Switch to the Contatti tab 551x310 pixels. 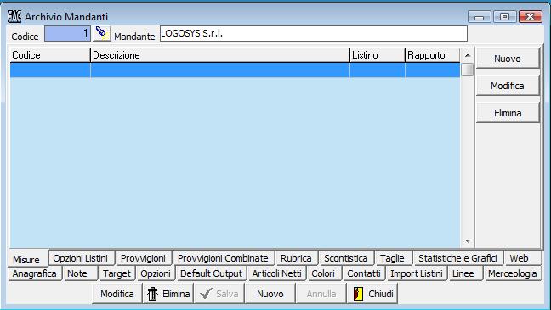click(x=364, y=273)
